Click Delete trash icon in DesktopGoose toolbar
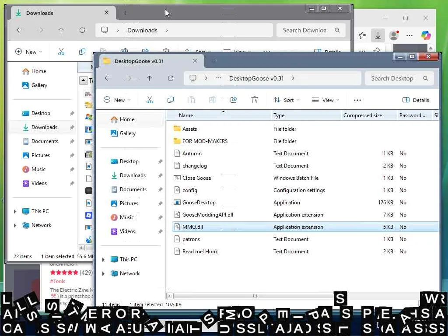The width and height of the screenshot is (448, 336). [254, 100]
